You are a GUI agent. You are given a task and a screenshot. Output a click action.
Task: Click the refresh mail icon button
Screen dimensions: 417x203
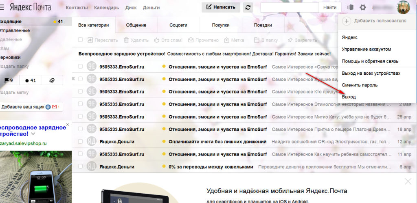(248, 7)
